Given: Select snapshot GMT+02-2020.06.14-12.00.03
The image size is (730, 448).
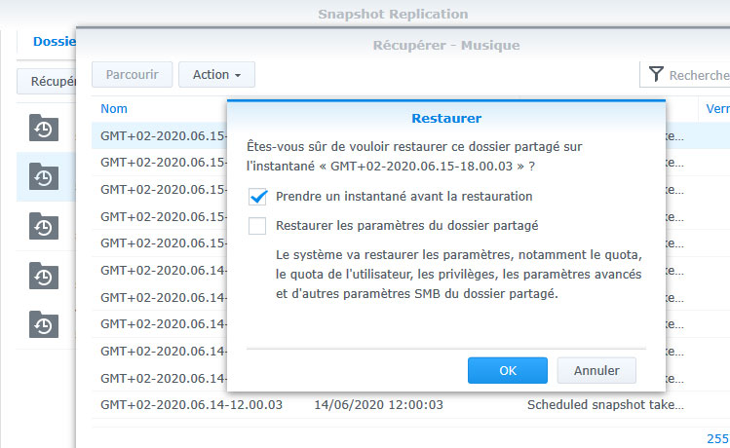Looking at the screenshot, I should 191,405.
